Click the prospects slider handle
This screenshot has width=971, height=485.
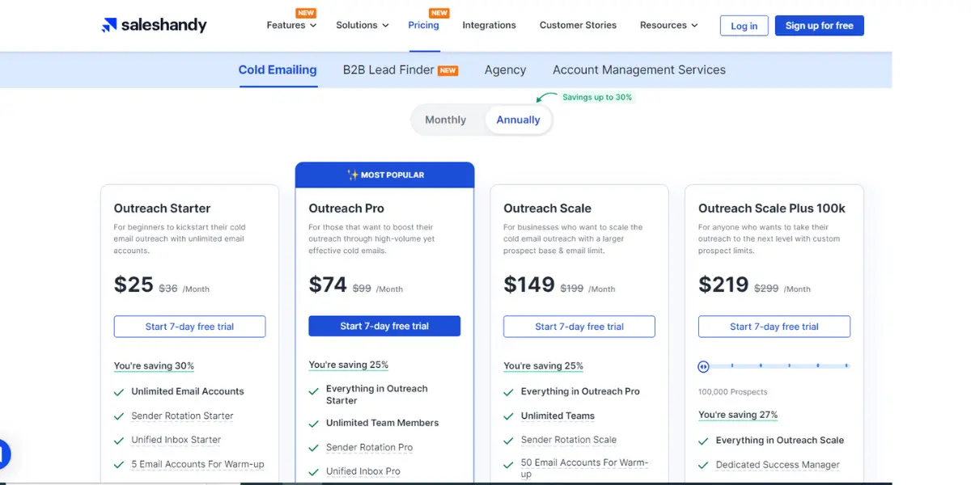704,366
